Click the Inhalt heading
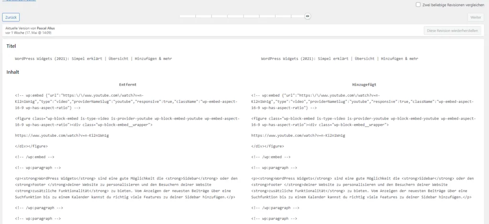Viewport: 489px width, 224px height. point(13,72)
